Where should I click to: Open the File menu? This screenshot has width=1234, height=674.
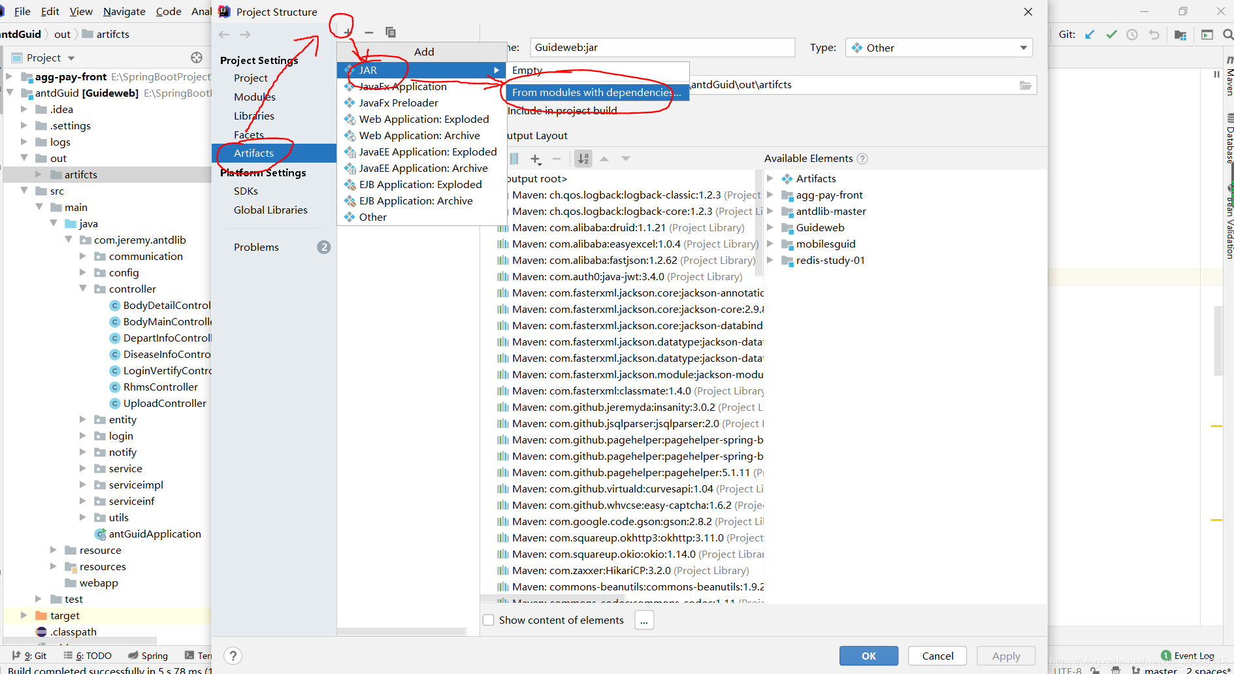(x=22, y=11)
